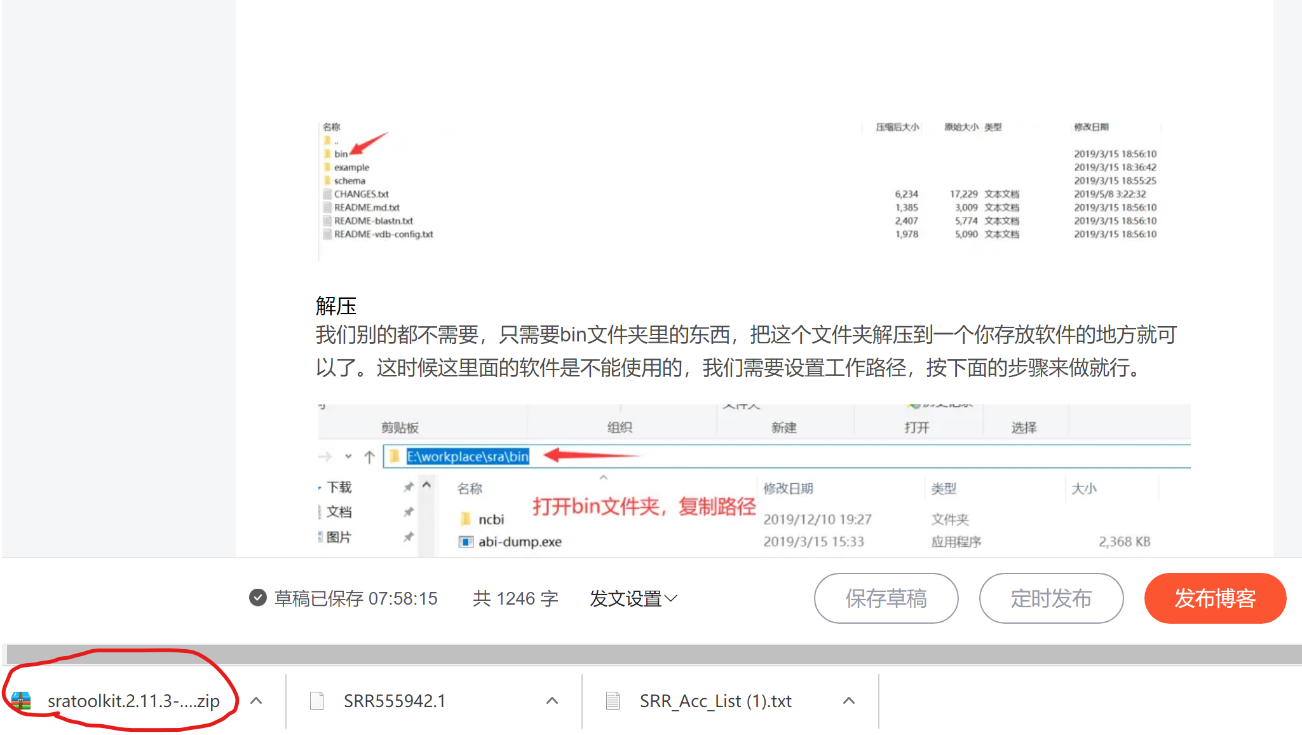Click the SRR_Acc_List text file icon
Screen dimensions: 1302x735
pos(613,701)
